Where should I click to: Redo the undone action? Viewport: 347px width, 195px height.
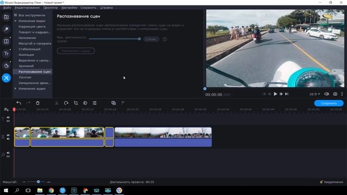point(28,103)
